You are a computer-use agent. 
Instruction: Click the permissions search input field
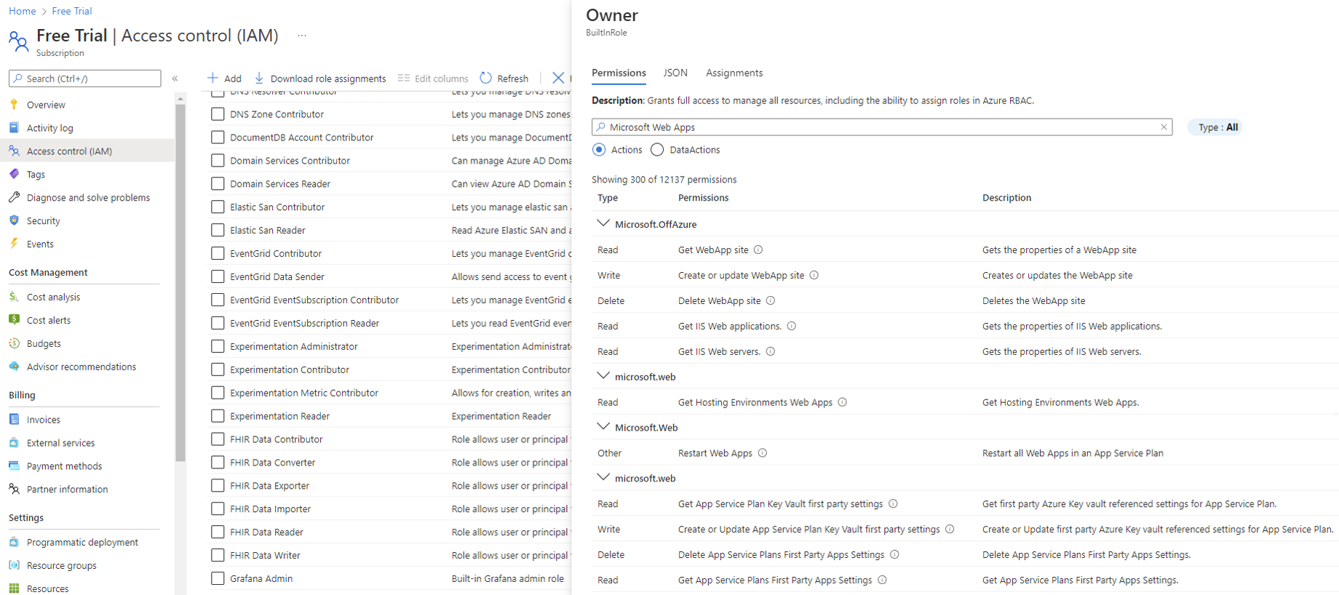click(882, 127)
